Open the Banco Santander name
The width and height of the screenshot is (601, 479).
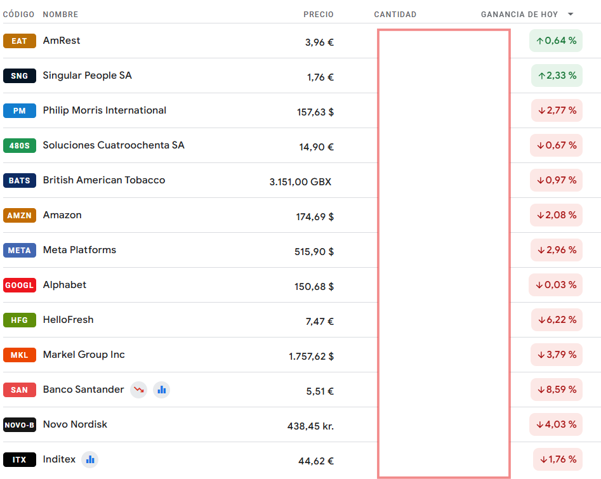pos(84,390)
